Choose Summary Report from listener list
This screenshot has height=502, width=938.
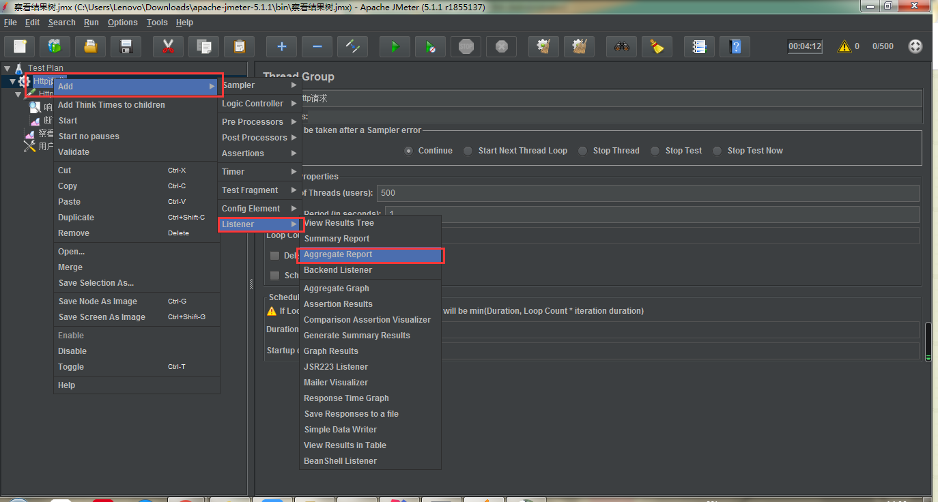[371, 239]
